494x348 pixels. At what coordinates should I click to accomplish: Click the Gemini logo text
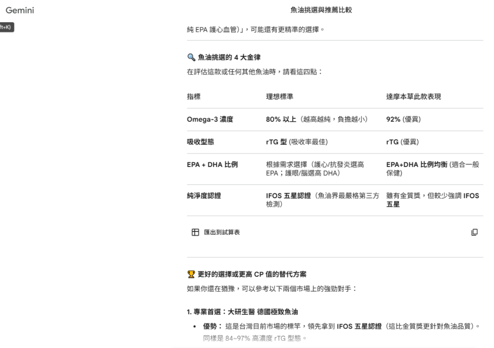click(x=20, y=10)
